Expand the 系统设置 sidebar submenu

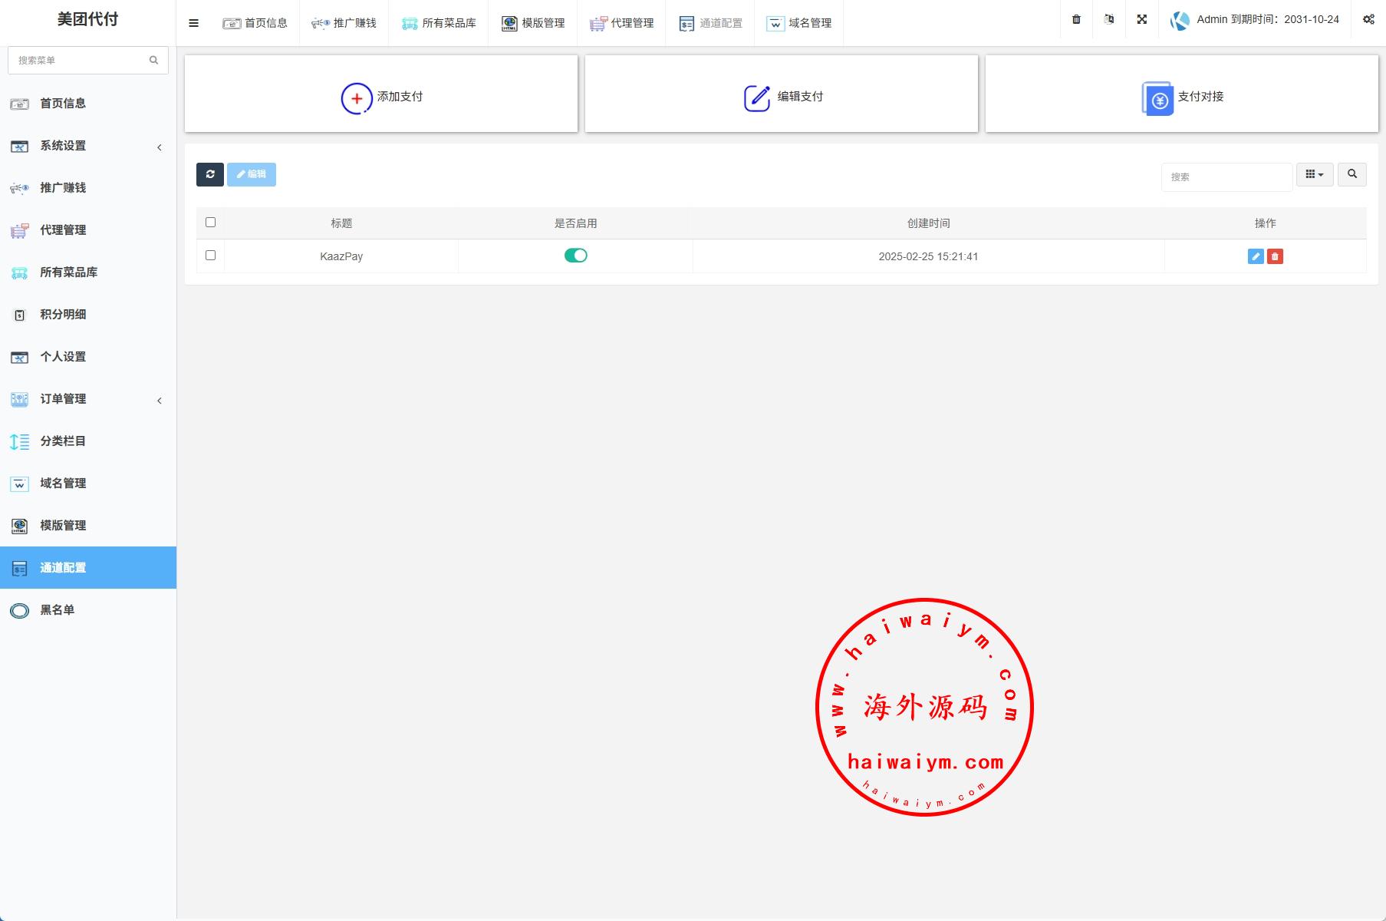(88, 146)
